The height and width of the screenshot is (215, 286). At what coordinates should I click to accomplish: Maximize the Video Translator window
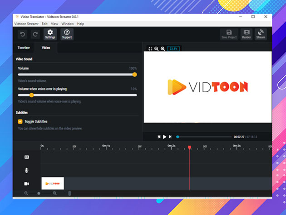(253, 17)
